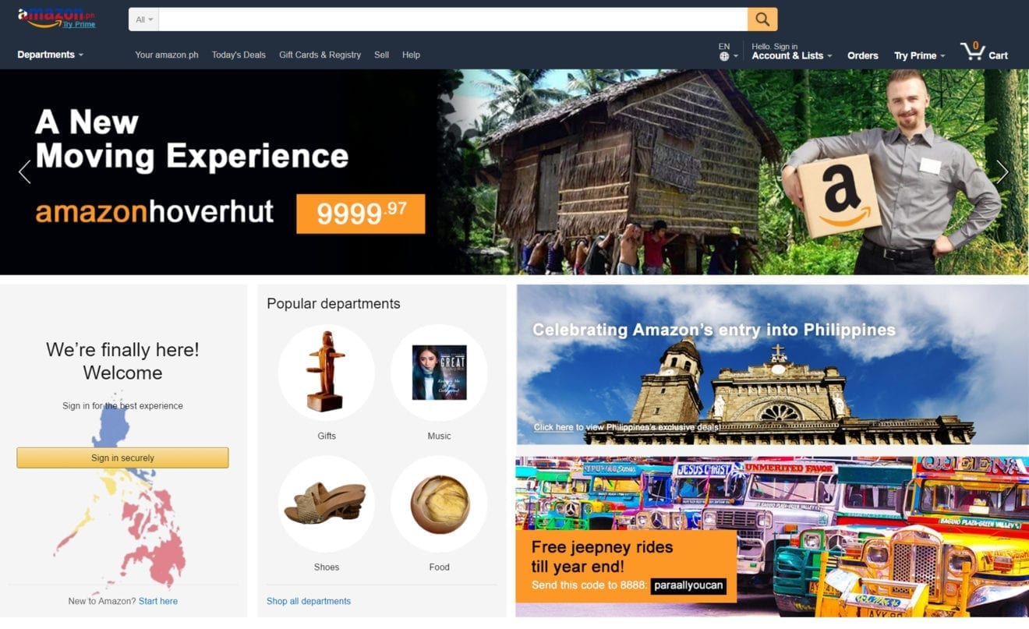Click the Start here link
This screenshot has width=1029, height=629.
(x=158, y=601)
